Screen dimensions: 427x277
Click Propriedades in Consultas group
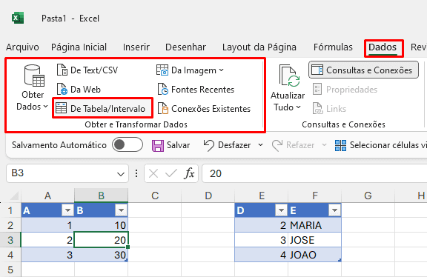coord(345,90)
